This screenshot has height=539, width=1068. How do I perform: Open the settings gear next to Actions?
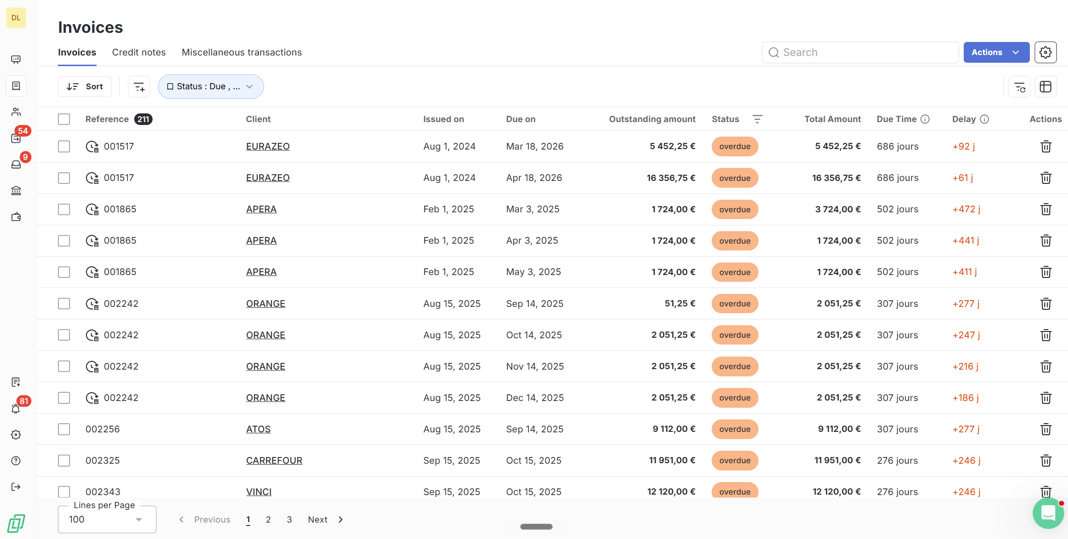tap(1046, 52)
